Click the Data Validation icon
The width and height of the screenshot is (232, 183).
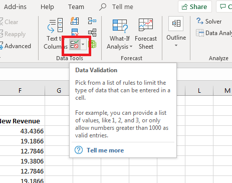[x=75, y=45]
